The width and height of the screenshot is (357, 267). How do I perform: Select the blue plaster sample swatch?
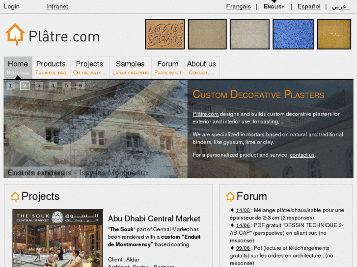click(293, 34)
